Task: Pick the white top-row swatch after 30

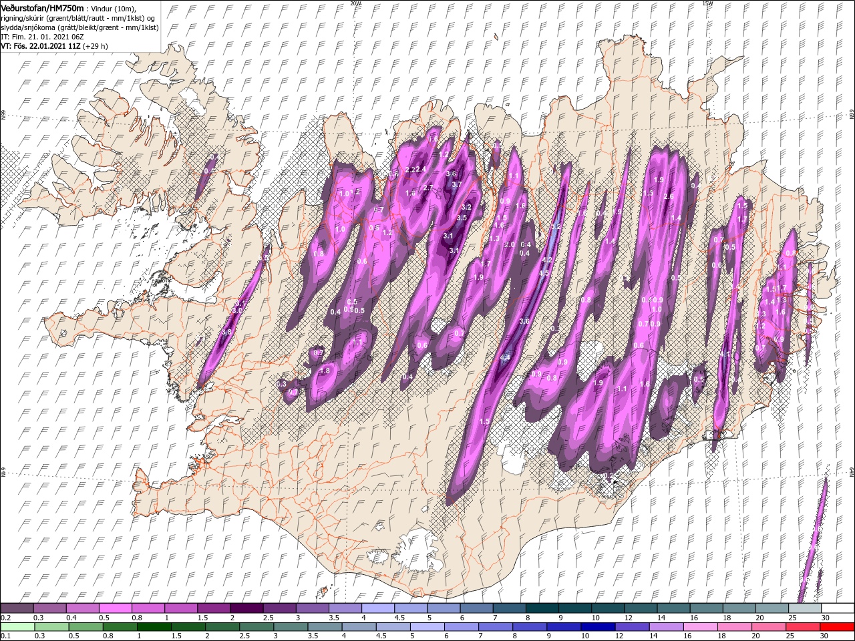Action: pos(838,608)
